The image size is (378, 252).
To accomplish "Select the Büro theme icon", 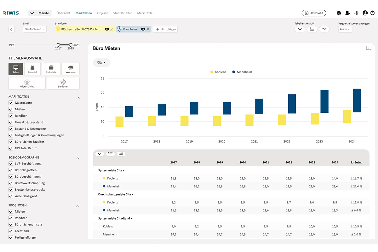I will point(16,69).
